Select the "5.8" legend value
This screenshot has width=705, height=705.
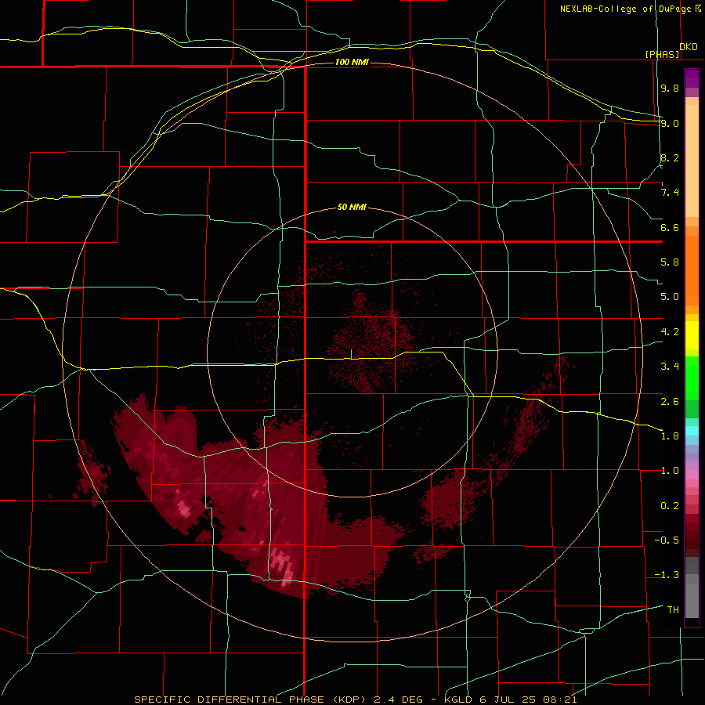coord(670,262)
